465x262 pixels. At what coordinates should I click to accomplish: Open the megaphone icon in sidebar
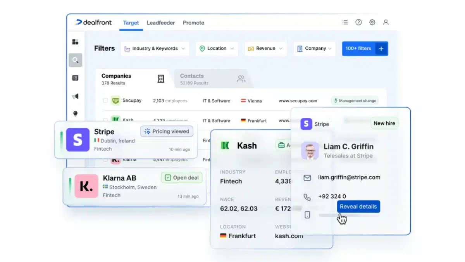tap(76, 96)
